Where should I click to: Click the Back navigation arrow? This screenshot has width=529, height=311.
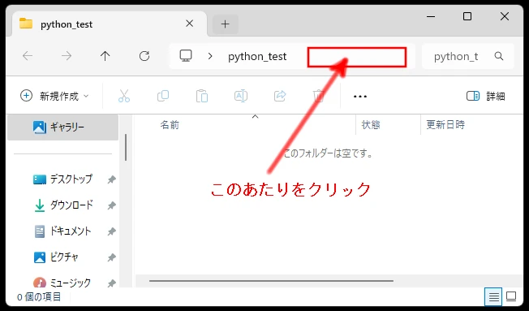28,56
